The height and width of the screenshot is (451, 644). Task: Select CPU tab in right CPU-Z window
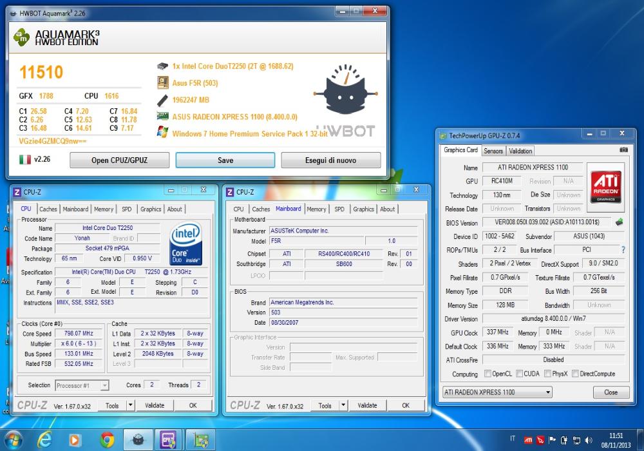(238, 209)
